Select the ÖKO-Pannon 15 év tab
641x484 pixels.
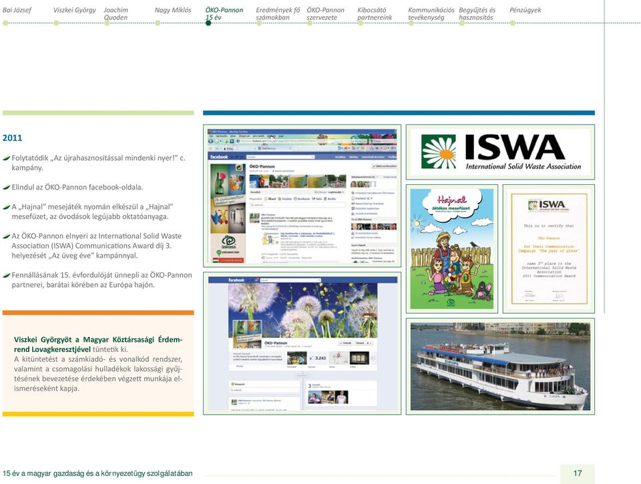point(224,13)
